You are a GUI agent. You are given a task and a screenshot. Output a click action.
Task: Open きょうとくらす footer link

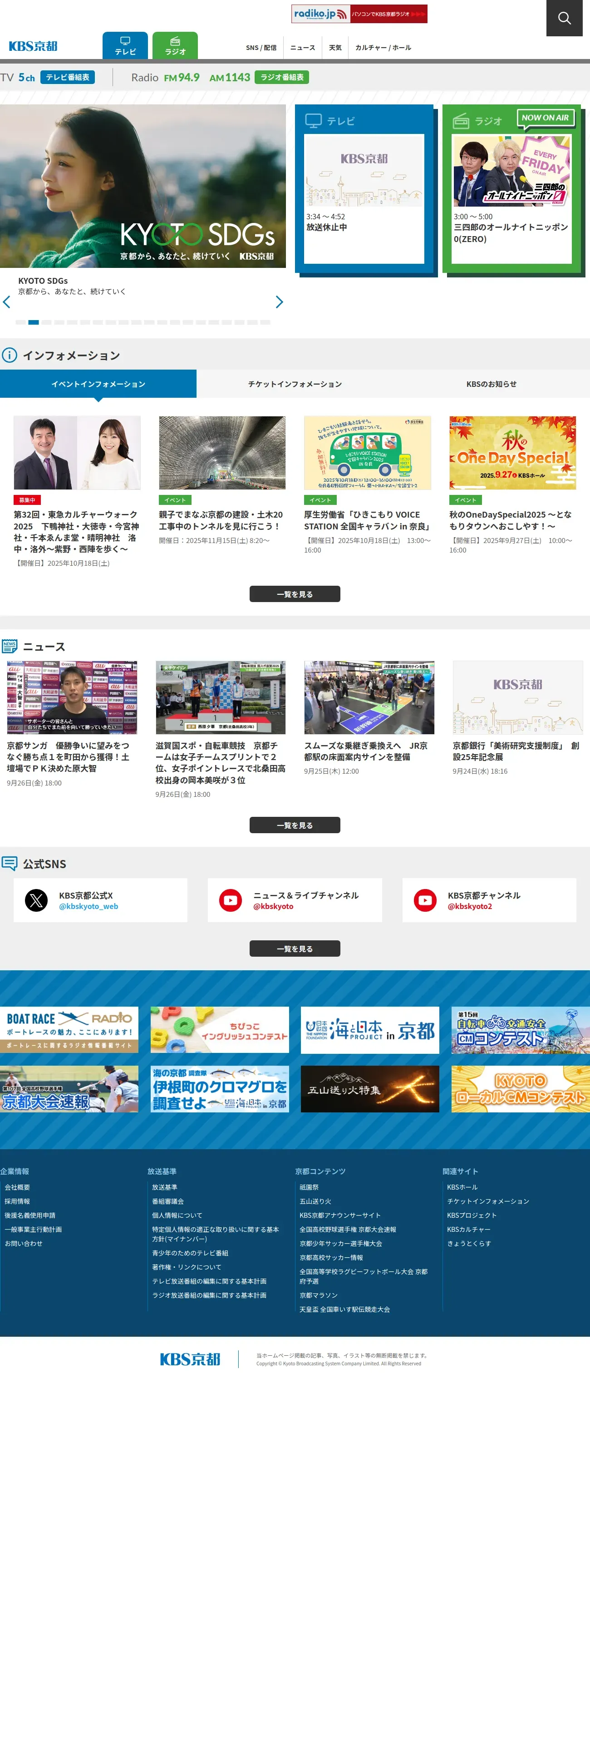tap(469, 1244)
